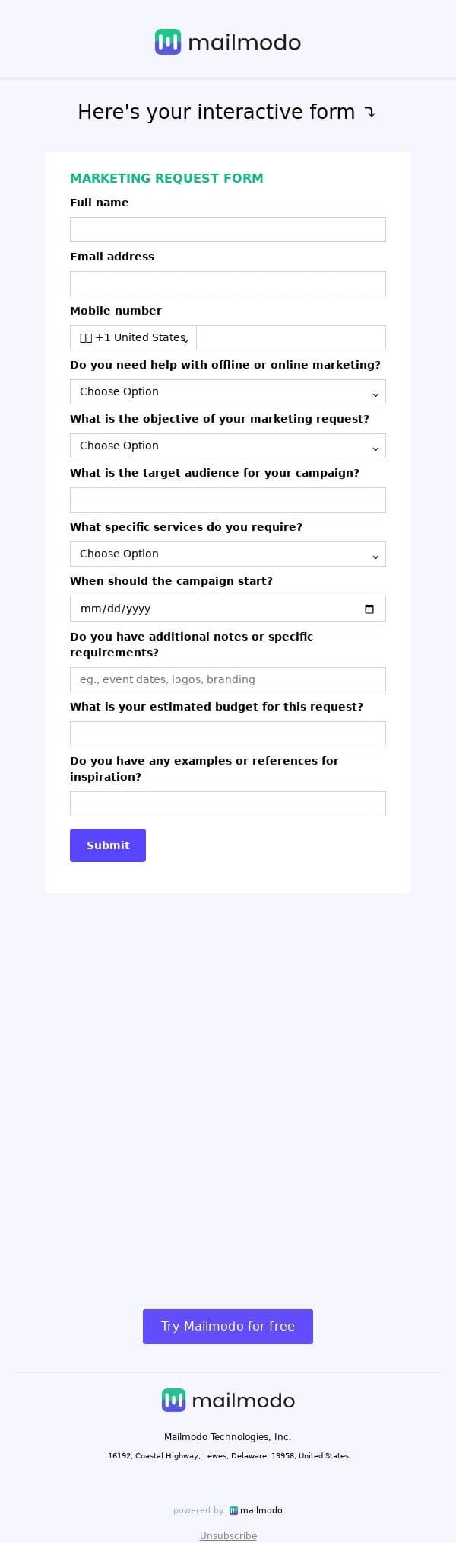Open the marketing objective Choose Option dropdown
This screenshot has height=1543, width=456.
point(228,446)
